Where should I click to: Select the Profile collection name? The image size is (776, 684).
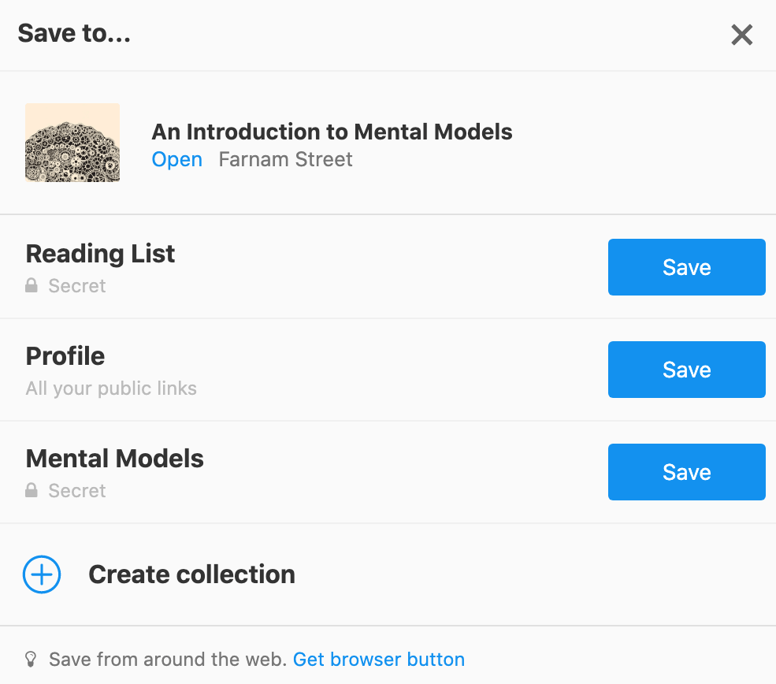point(65,356)
